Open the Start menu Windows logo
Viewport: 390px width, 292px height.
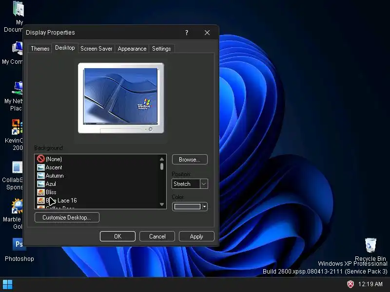pyautogui.click(x=7, y=285)
